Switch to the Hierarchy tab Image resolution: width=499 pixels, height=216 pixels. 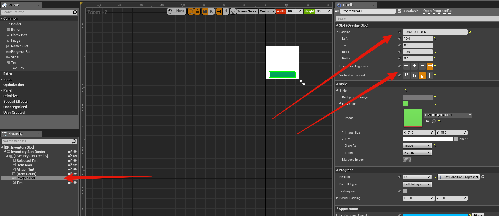15,134
